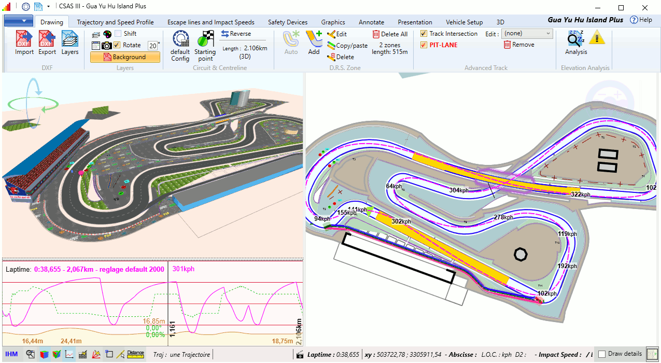
Task: Click the round target icon in title bar
Action: 25,7
